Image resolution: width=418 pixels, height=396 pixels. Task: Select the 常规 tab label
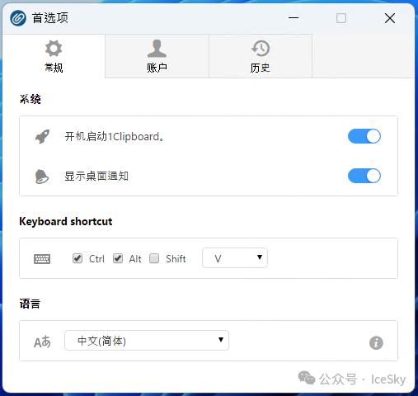[x=54, y=68]
